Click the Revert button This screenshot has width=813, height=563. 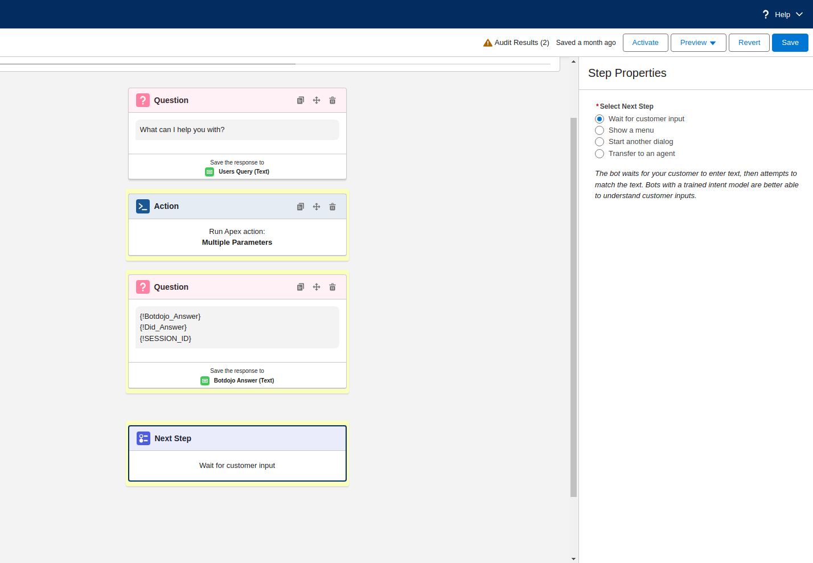coord(749,43)
